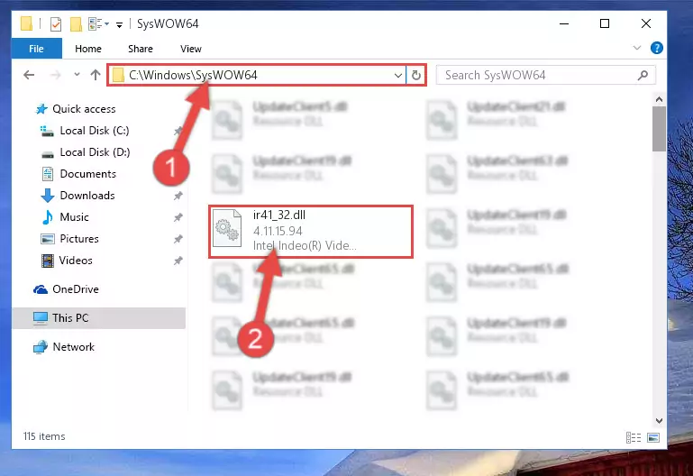This screenshot has height=476, width=693.
Task: Click the New folder icon in the title bar
Action: [76, 23]
